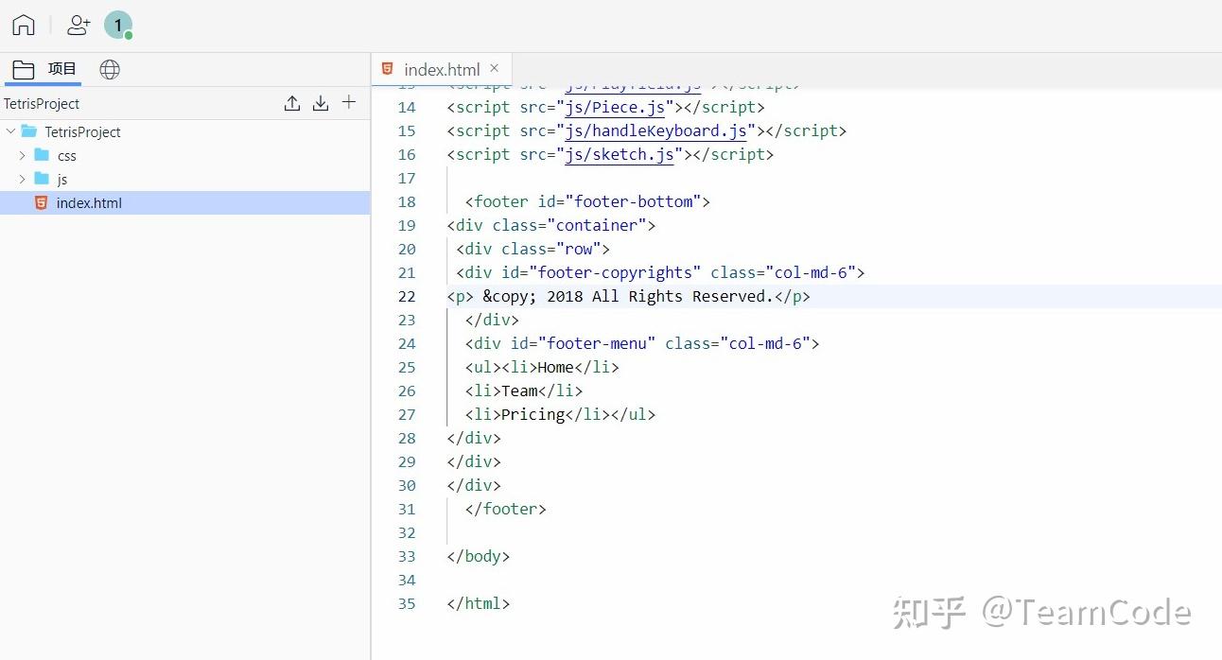Click the new file plus icon
The image size is (1222, 660).
[348, 103]
